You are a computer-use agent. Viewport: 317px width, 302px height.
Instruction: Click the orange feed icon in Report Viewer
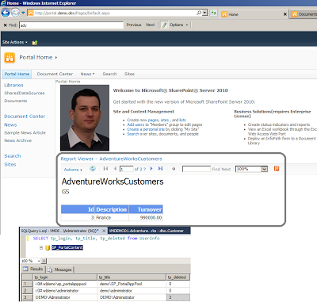point(277,169)
